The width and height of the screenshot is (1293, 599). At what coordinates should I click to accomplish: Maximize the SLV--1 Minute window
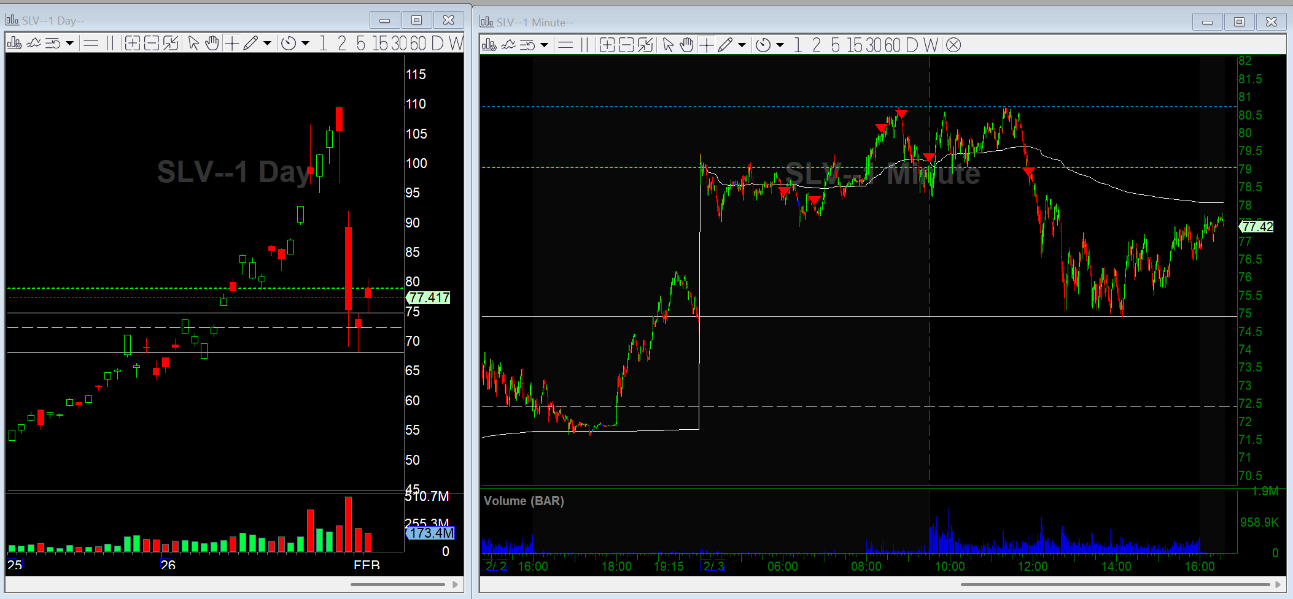tap(1239, 22)
